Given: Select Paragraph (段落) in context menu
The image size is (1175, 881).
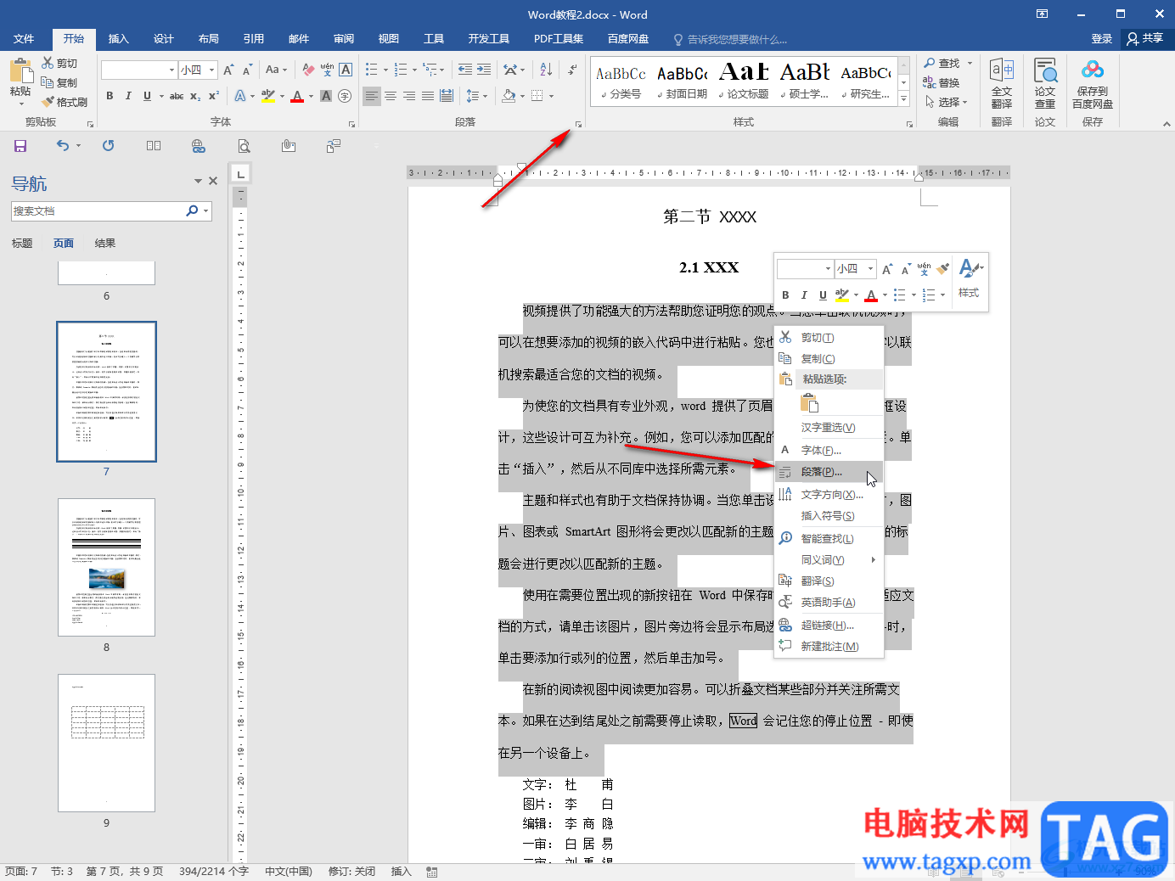Looking at the screenshot, I should 829,472.
